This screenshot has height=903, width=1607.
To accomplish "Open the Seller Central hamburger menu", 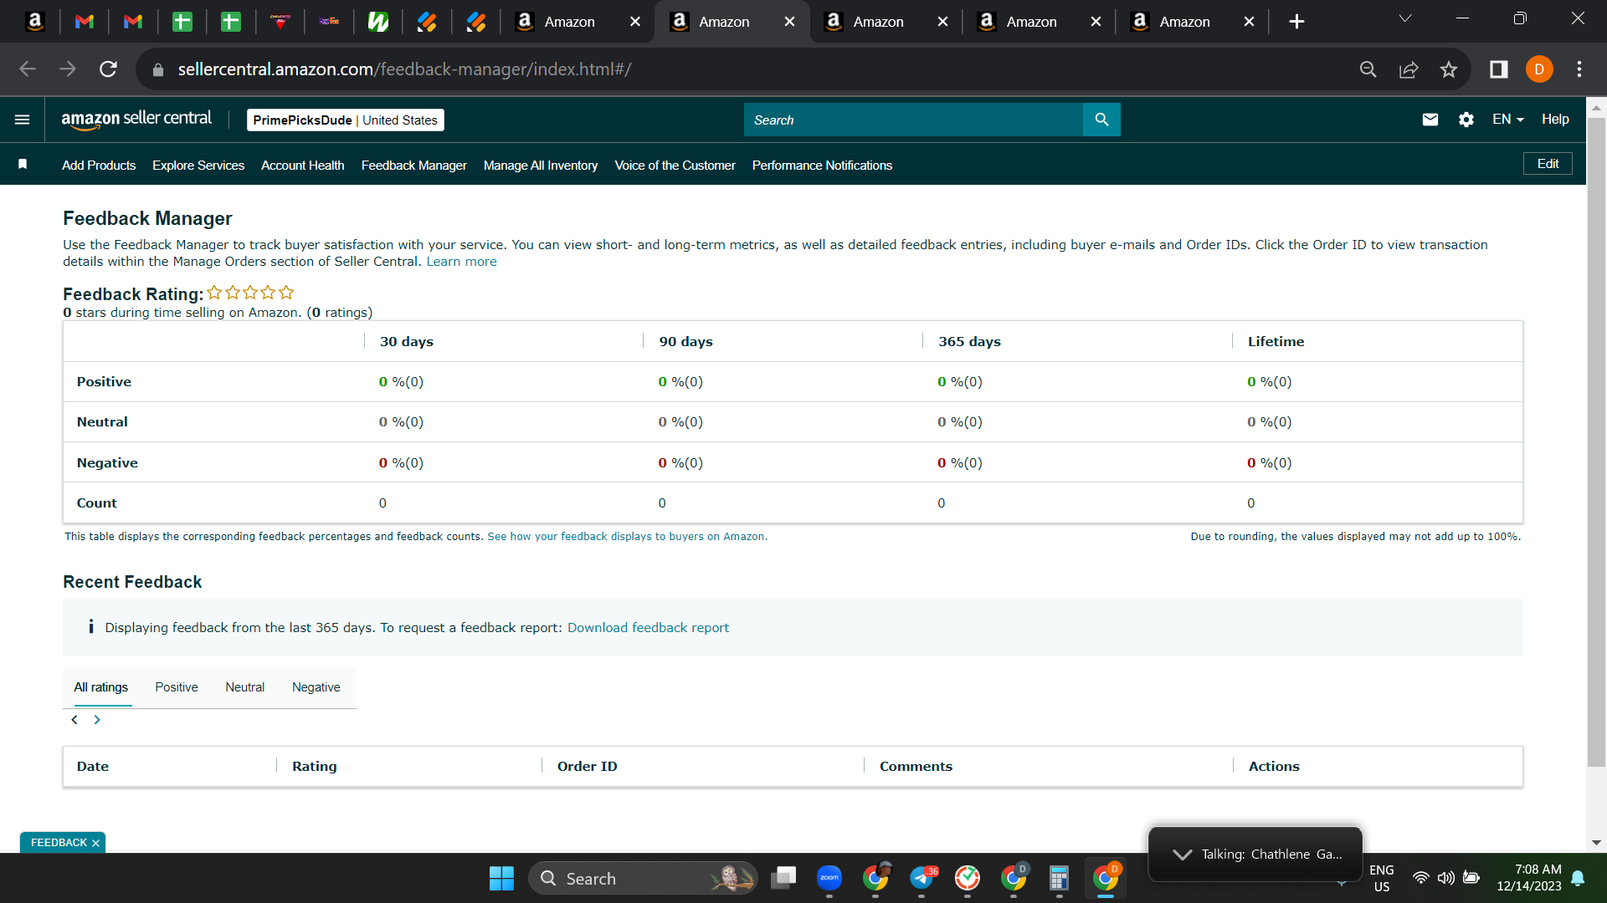I will pos(23,120).
